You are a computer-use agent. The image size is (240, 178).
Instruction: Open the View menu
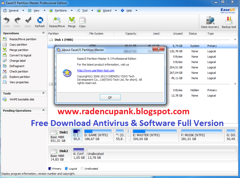(x=36, y=11)
